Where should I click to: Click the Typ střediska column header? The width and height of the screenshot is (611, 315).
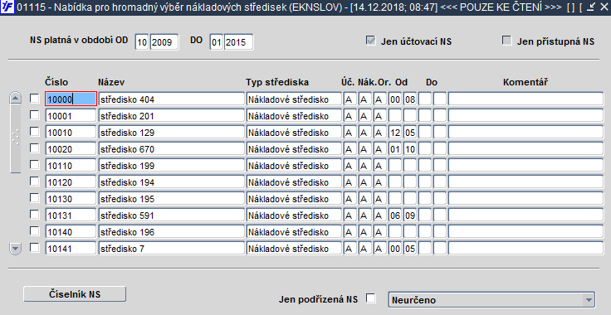click(277, 82)
